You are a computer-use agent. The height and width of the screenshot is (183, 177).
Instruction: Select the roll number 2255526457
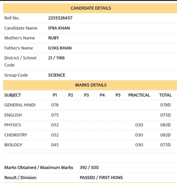60,18
